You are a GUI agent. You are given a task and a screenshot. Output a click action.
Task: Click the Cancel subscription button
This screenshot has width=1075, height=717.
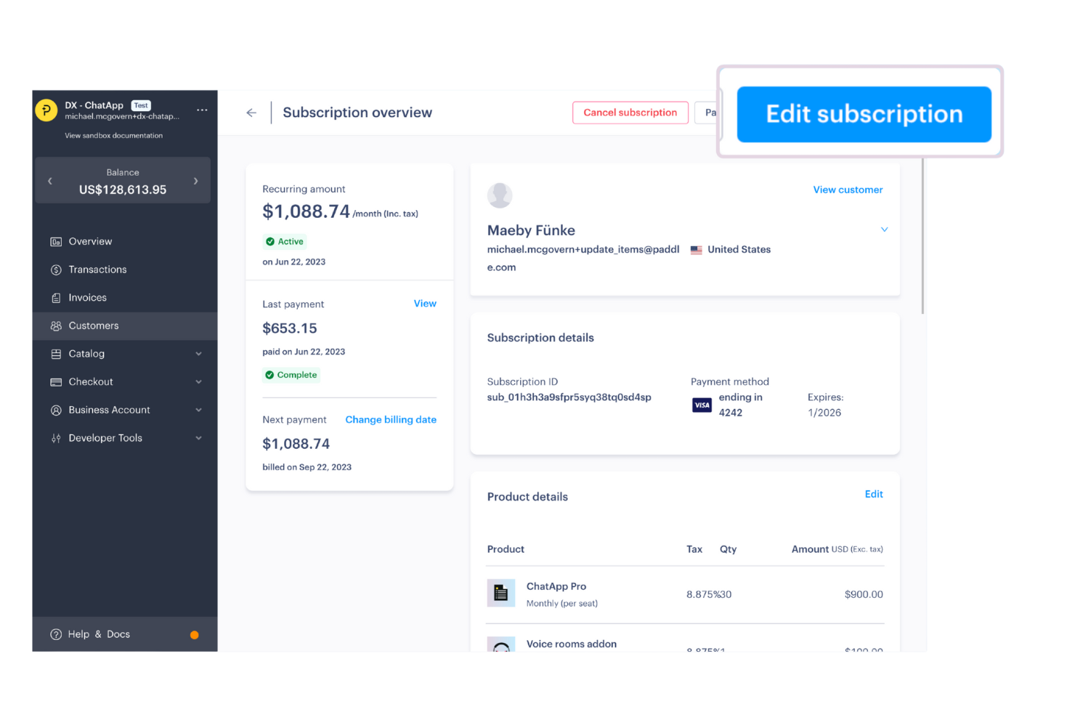[630, 113]
